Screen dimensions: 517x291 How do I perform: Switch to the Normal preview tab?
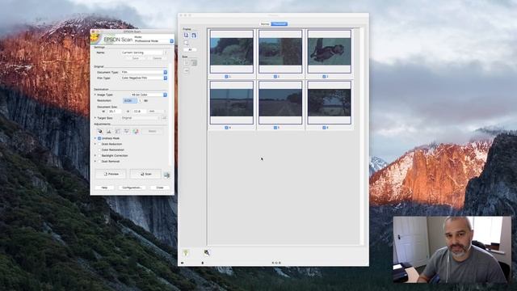(265, 24)
